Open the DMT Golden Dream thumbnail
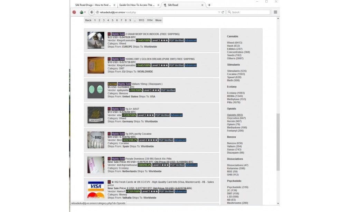Image resolution: width=349 pixels, height=212 pixels. coord(96,65)
